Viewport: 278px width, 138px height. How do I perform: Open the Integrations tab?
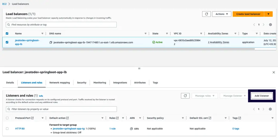[x=120, y=82]
